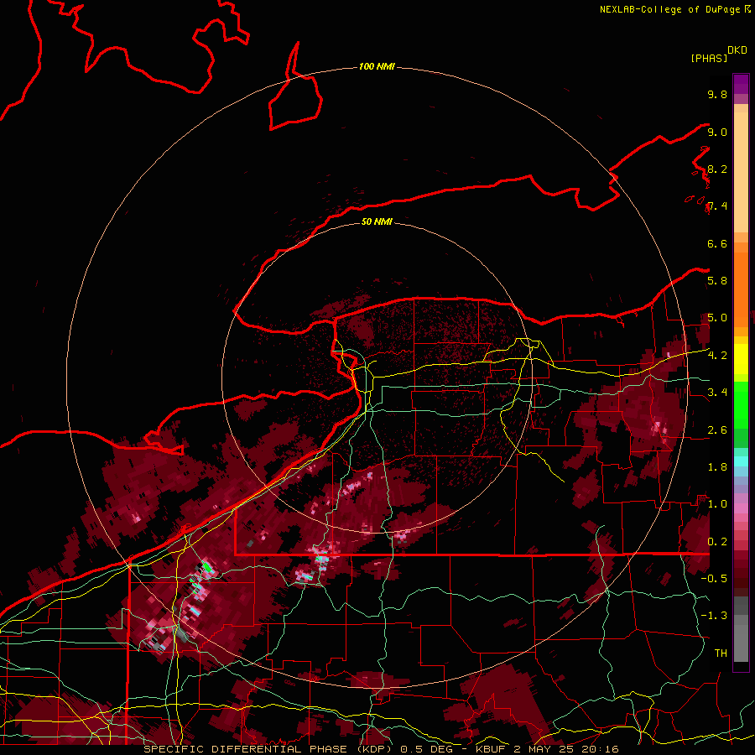The width and height of the screenshot is (755, 755).
Task: Click the 9.0 value on color scale
Action: click(x=717, y=132)
